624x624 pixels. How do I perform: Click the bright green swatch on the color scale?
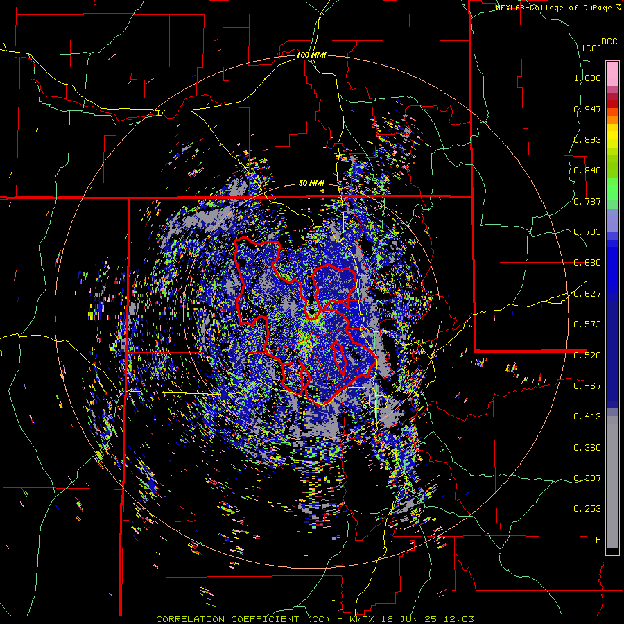point(612,189)
